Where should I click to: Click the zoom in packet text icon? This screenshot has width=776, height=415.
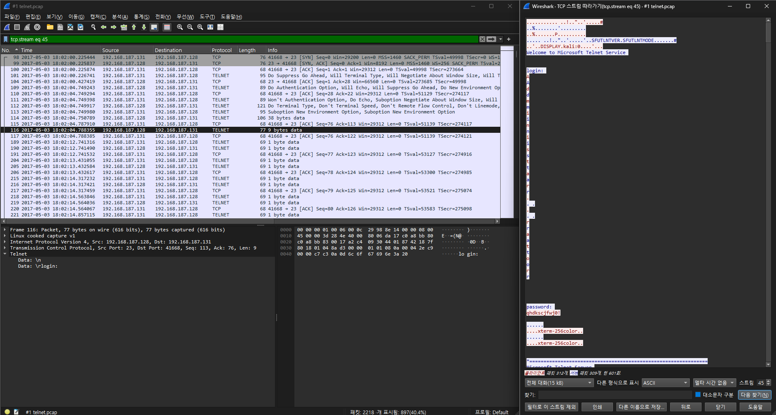click(180, 27)
